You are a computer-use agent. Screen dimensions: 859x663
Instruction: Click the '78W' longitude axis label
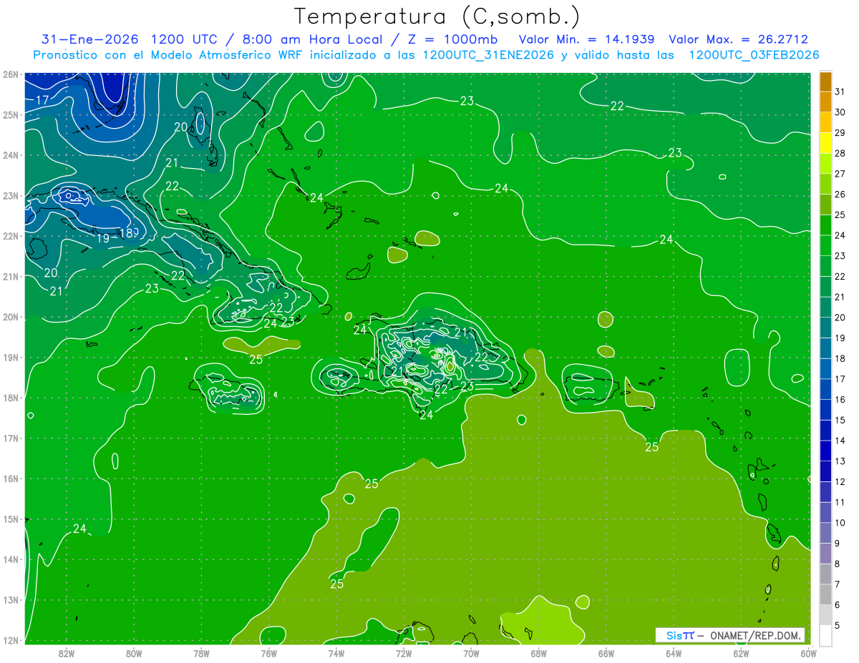(x=201, y=653)
